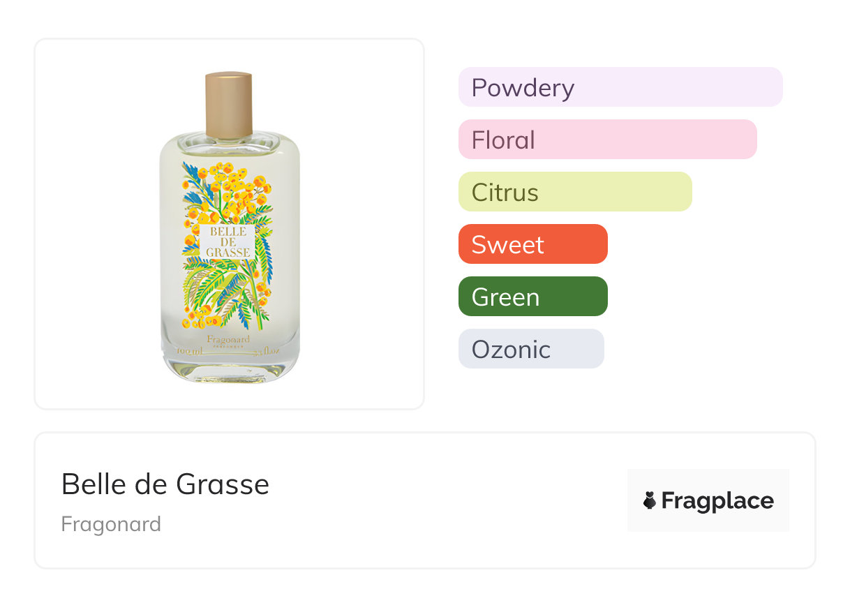Click the Fragplace wordmark text

pyautogui.click(x=717, y=501)
